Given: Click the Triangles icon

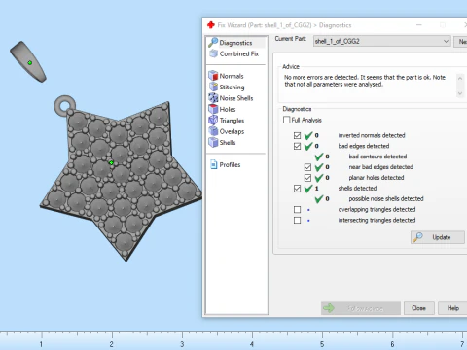Looking at the screenshot, I should coord(213,120).
